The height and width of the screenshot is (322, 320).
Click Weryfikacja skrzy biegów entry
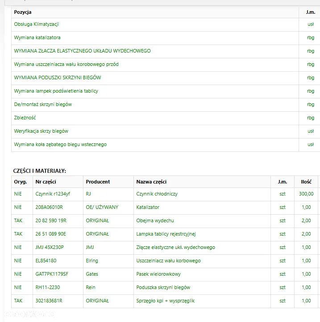[41, 131]
